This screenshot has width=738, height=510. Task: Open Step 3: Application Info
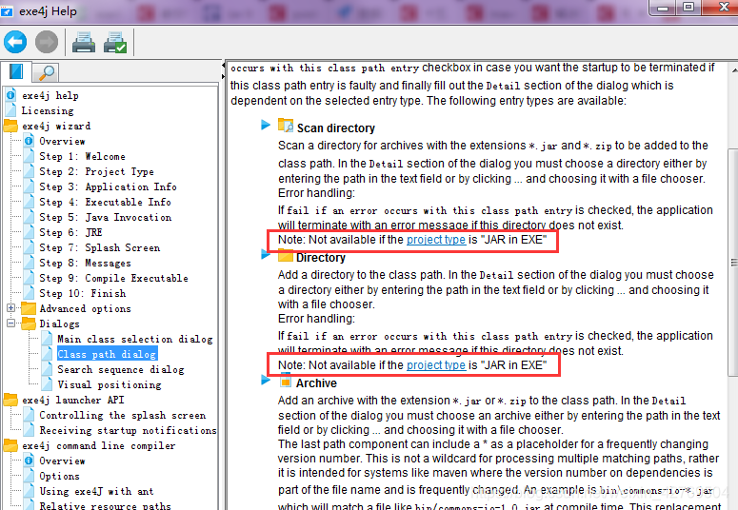[108, 186]
